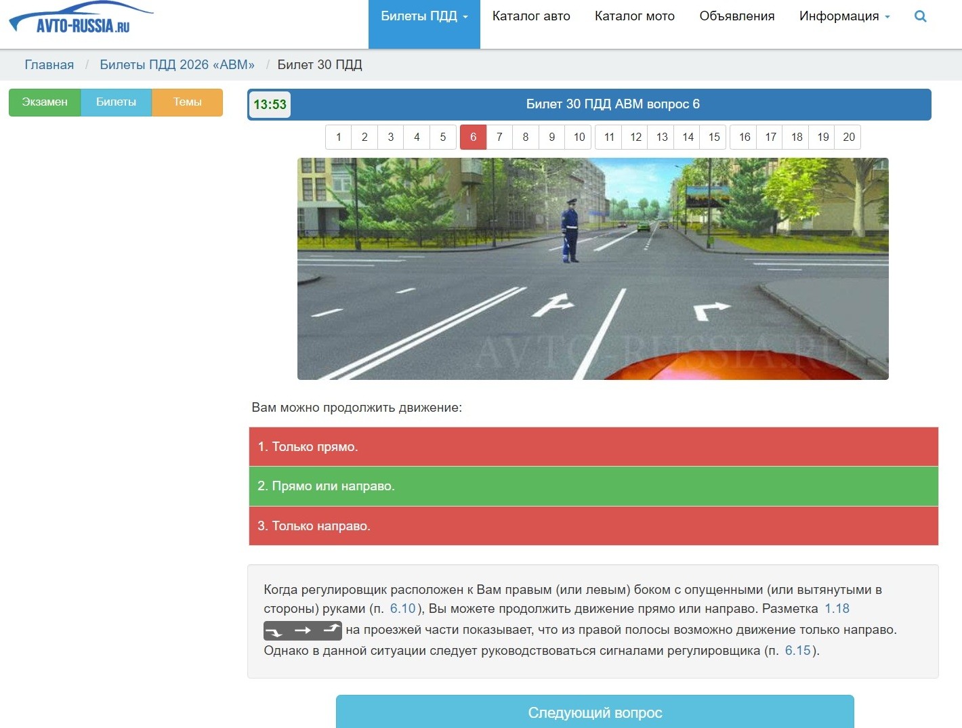The height and width of the screenshot is (728, 962).
Task: Go to question 5
Action: coord(443,137)
